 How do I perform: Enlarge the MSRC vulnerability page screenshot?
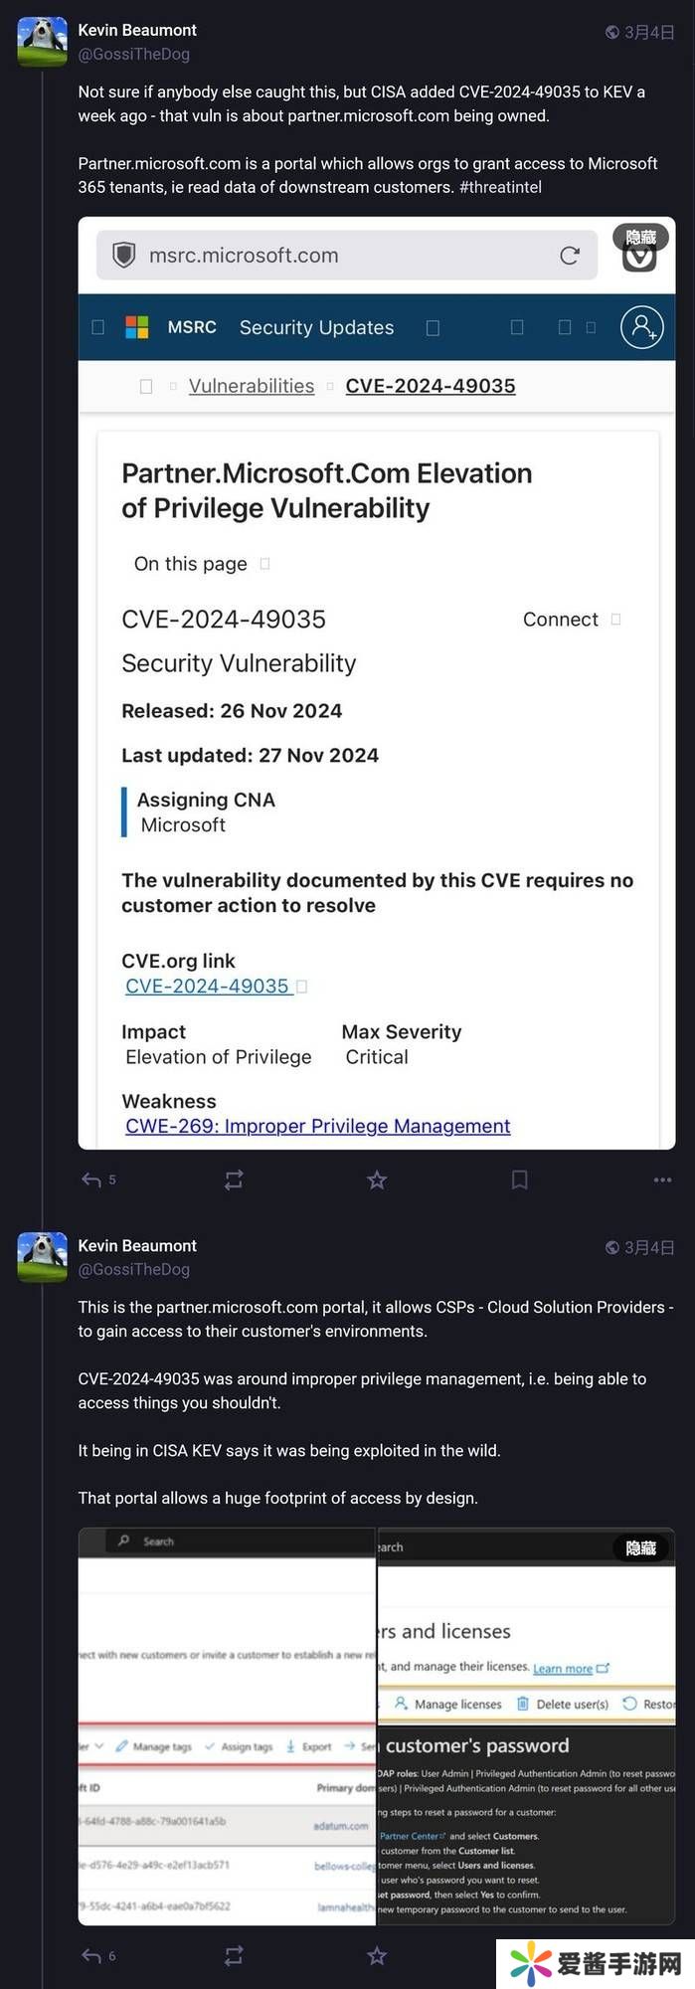point(377,696)
